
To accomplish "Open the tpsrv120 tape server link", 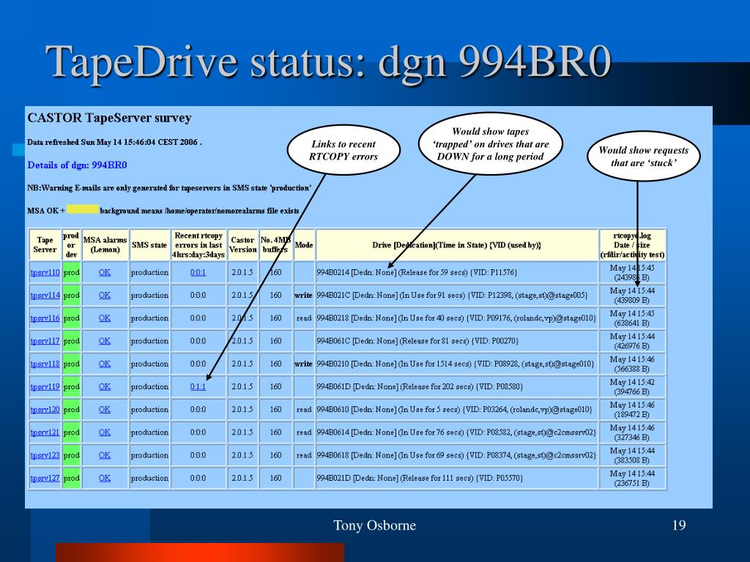I will [x=45, y=410].
